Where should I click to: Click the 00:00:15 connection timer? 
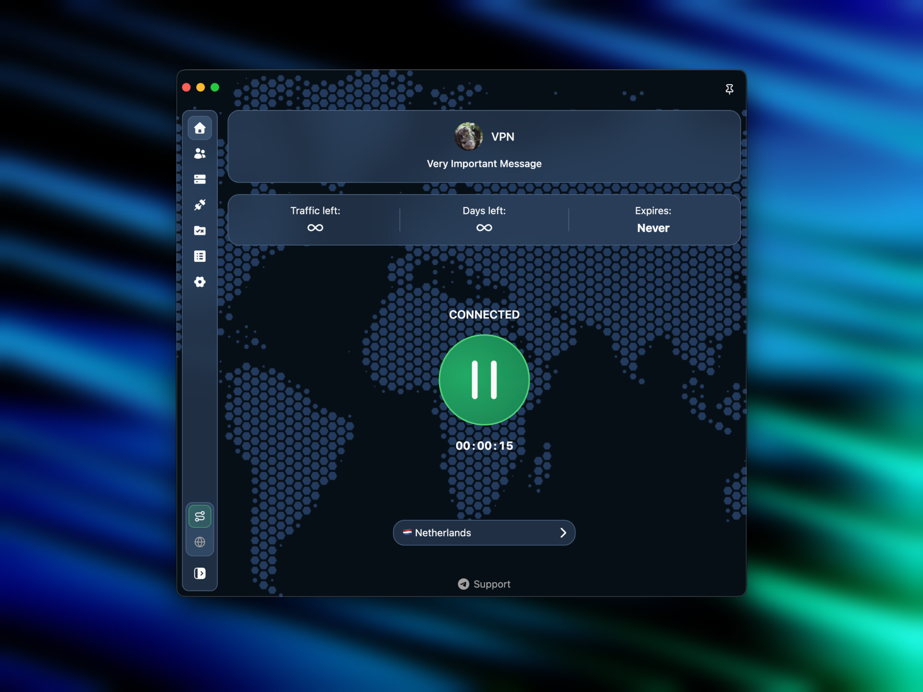(x=484, y=446)
